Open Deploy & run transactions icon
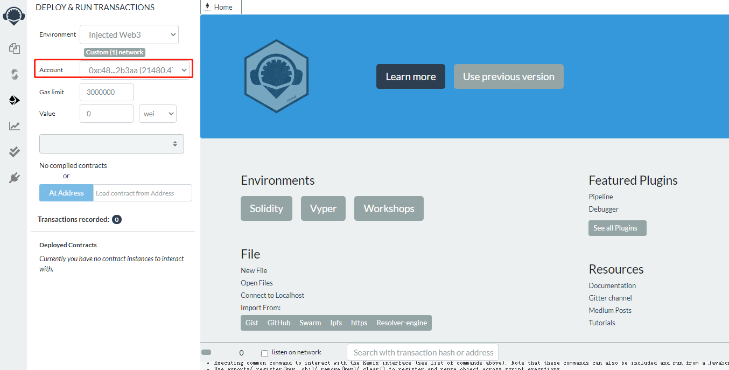 tap(15, 100)
